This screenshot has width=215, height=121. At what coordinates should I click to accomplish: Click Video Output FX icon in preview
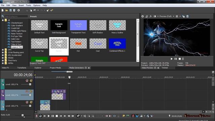tap(150, 16)
